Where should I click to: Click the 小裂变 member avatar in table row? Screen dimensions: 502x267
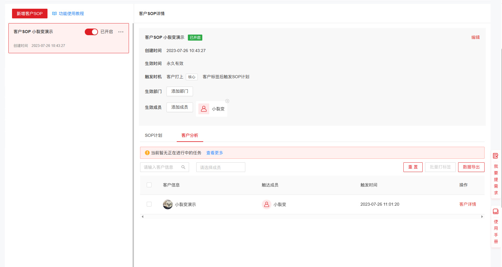[266, 204]
